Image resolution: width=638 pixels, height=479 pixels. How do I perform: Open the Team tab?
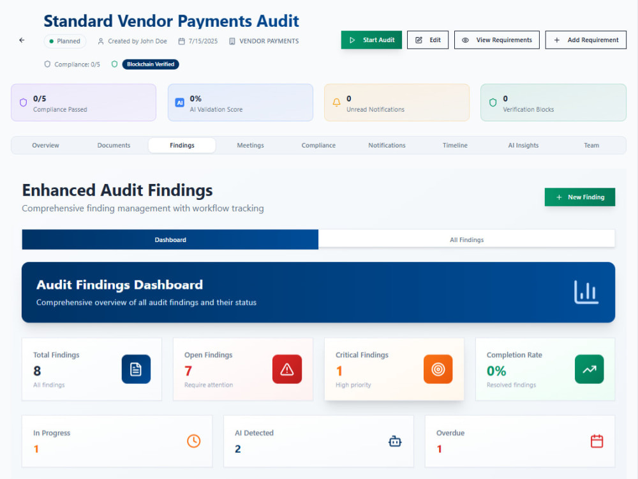(x=591, y=146)
